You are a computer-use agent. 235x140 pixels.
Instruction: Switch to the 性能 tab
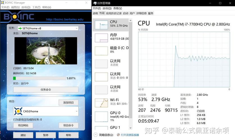(102, 13)
